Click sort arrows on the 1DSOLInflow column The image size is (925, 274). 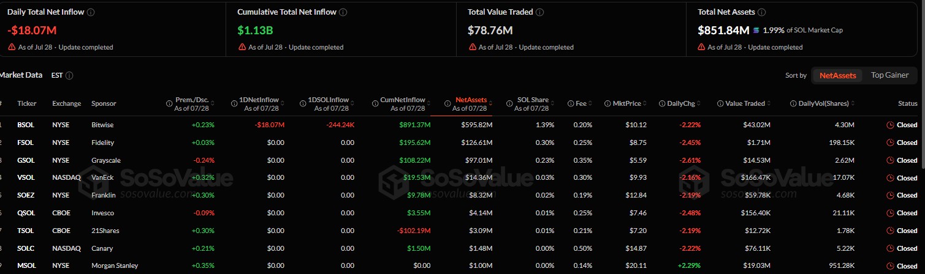[x=352, y=103]
